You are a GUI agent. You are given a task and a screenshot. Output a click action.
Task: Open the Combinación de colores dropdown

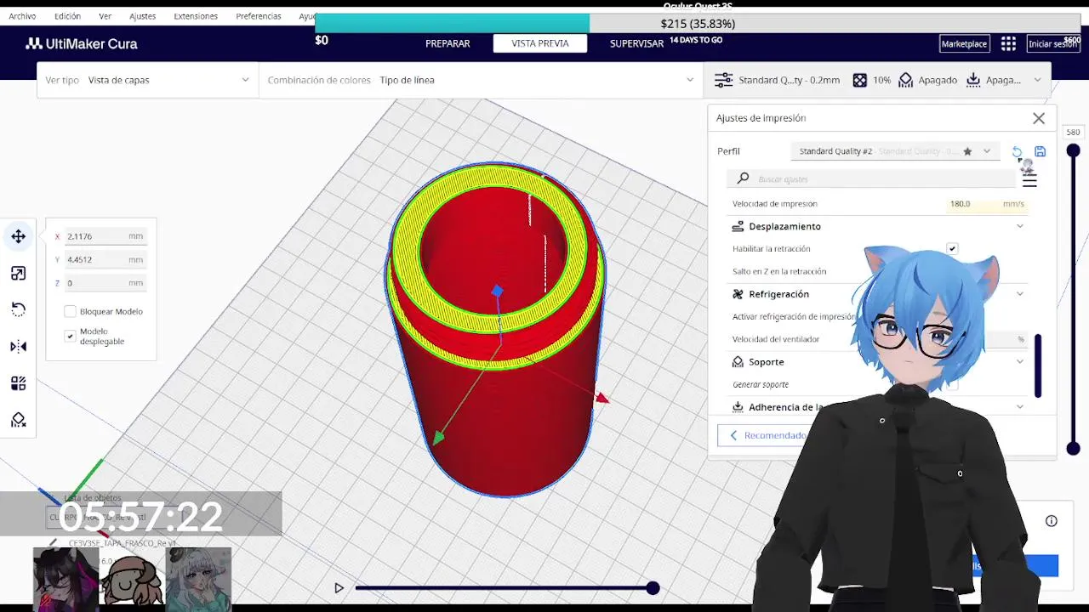[481, 80]
